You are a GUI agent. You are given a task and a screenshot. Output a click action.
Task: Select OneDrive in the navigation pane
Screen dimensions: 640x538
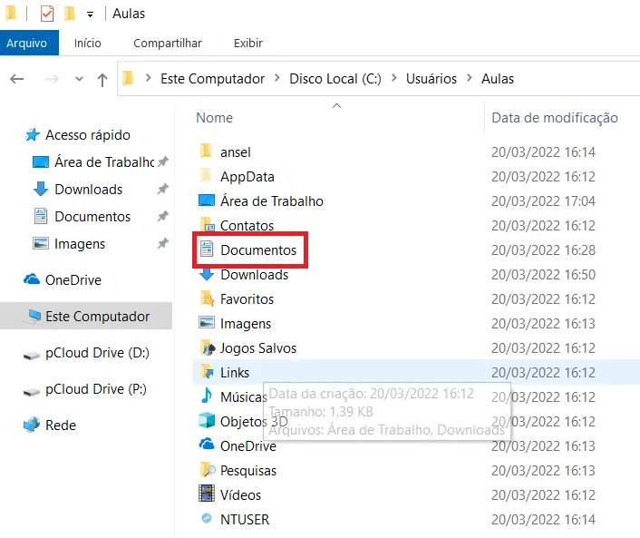point(73,280)
